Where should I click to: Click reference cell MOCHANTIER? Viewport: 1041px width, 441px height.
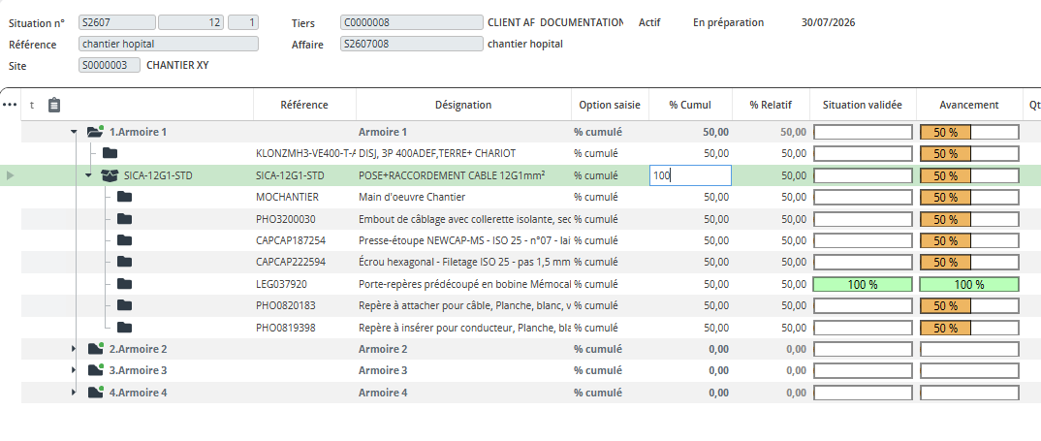click(x=288, y=198)
